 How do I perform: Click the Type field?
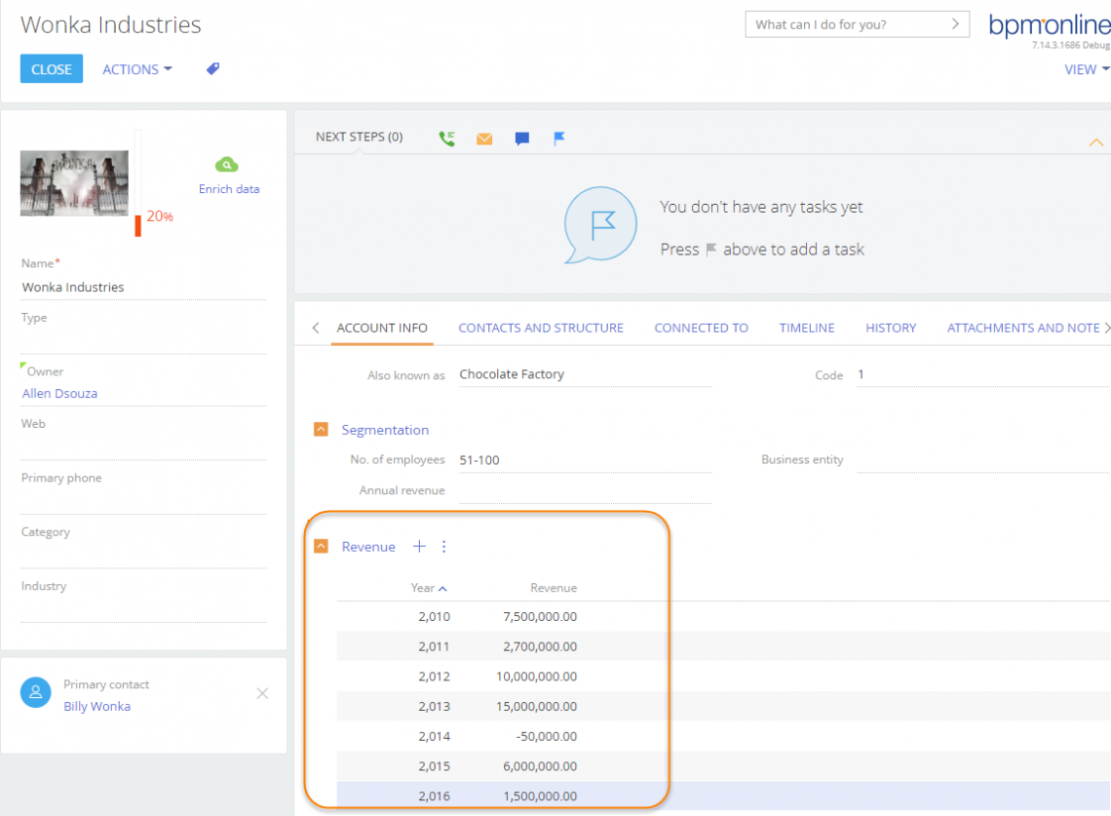(144, 341)
